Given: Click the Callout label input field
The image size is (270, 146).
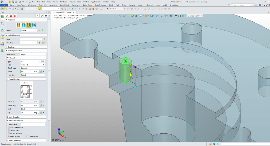Looking at the screenshot, I should (x=32, y=124).
